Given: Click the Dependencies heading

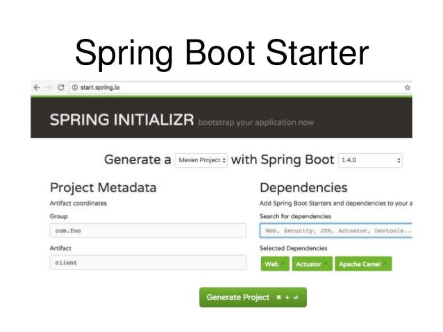Looking at the screenshot, I should (303, 188).
